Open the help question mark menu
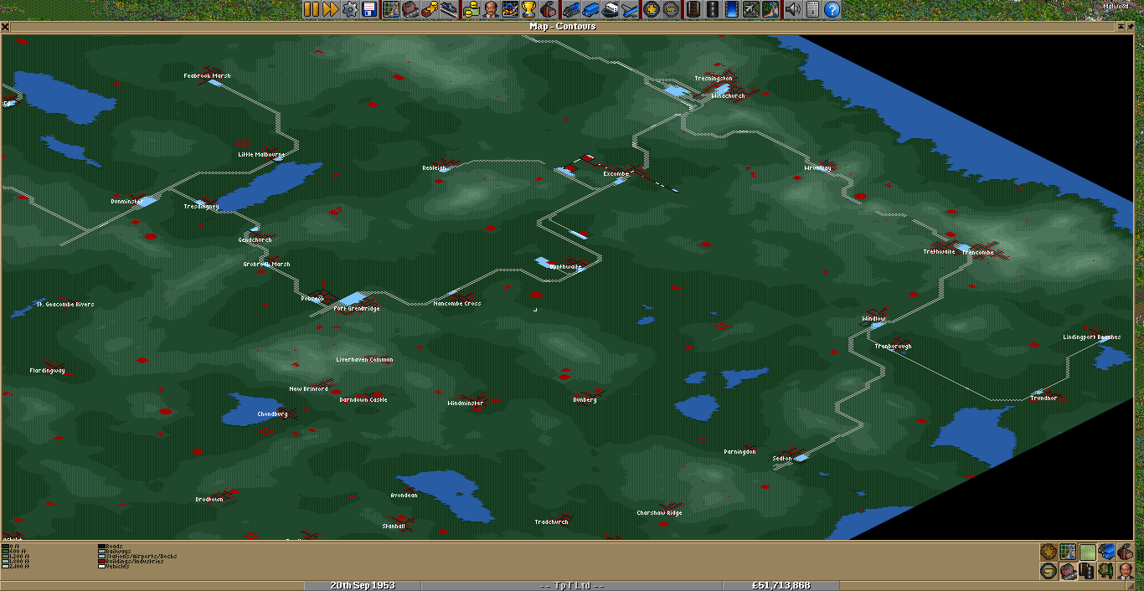1144x591 pixels. click(x=832, y=10)
